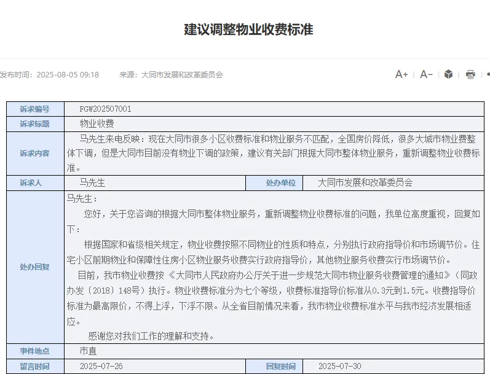Screen dimensions: 490x374
Task: Click the requester value 马先生 in 诉求人 row
Action: point(92,182)
